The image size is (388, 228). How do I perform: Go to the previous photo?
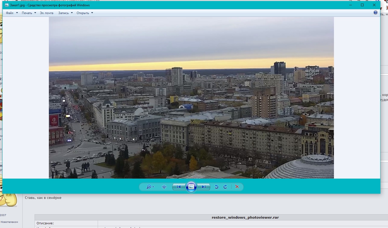click(x=179, y=187)
